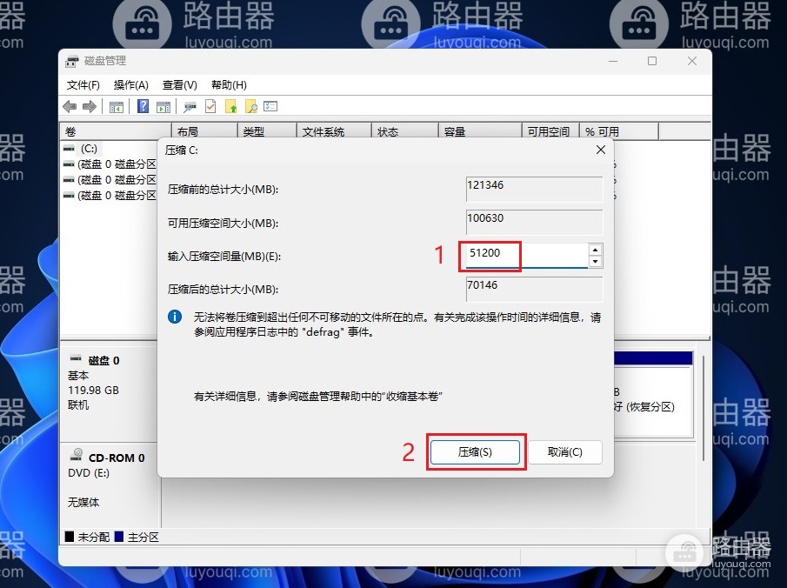
Task: Click the Forward arrow toolbar icon
Action: pos(90,106)
